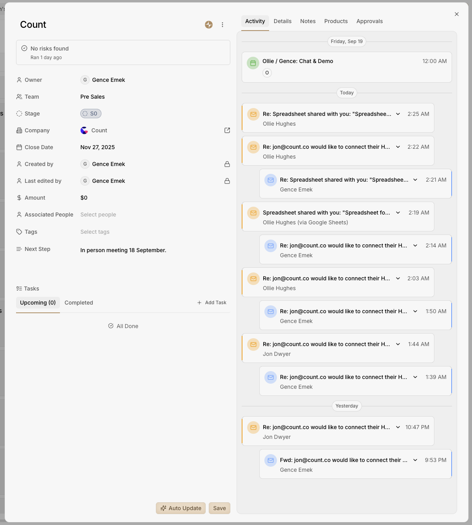Open the Approvals tab
Image resolution: width=472 pixels, height=525 pixels.
[x=369, y=21]
